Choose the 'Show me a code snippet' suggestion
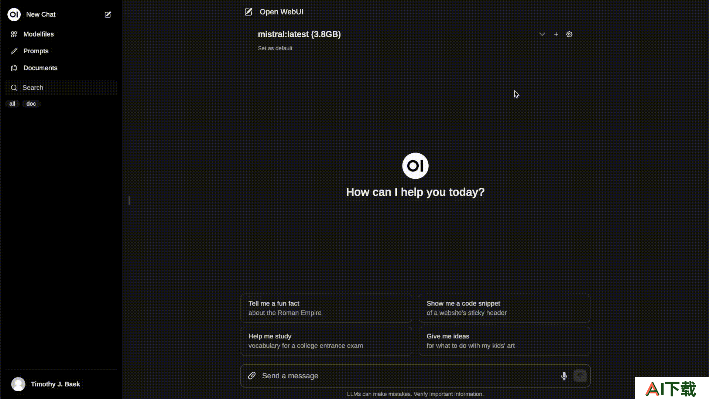709x399 pixels. 504,308
